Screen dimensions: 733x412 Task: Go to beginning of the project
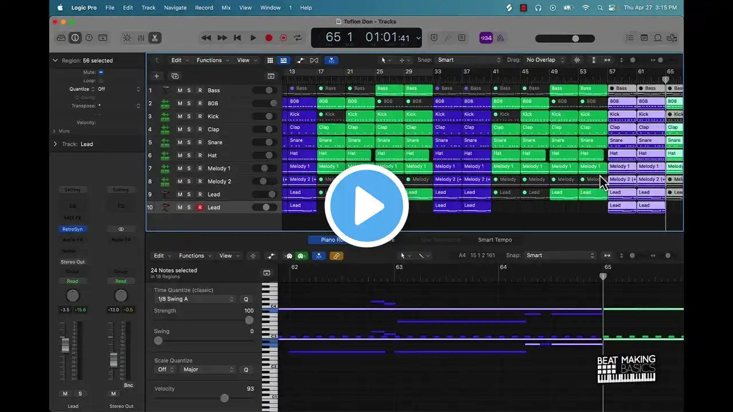tap(237, 38)
